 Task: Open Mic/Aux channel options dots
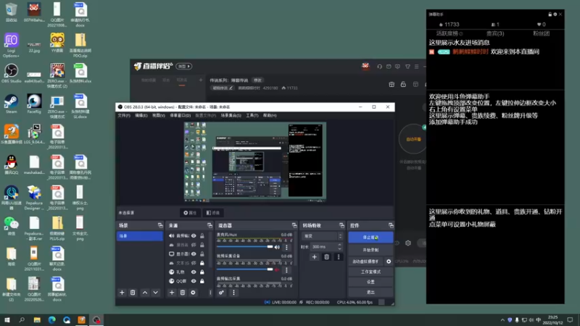point(286,247)
